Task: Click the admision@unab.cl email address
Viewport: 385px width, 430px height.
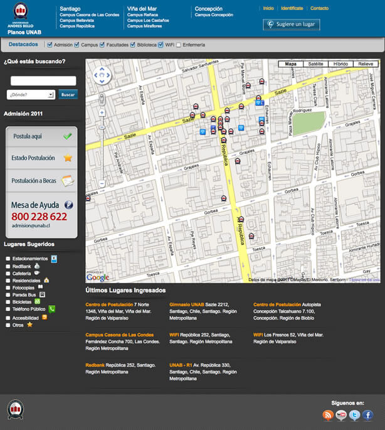Action: (31, 226)
